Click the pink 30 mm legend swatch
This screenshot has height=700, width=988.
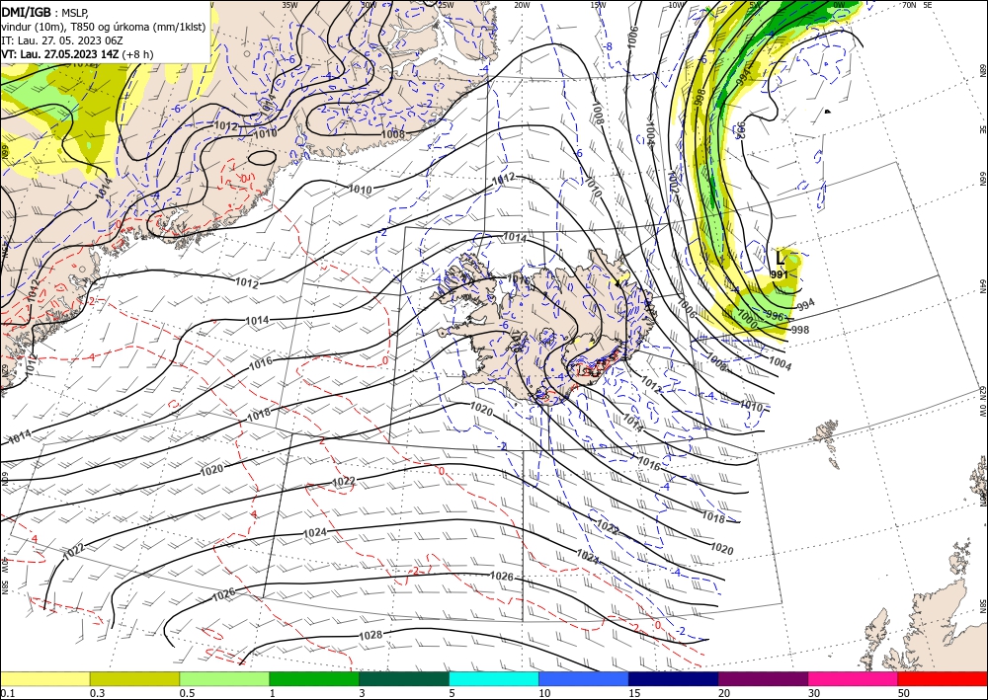(x=854, y=678)
